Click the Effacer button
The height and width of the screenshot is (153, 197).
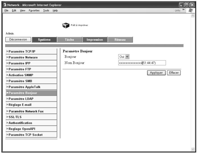coord(174,73)
